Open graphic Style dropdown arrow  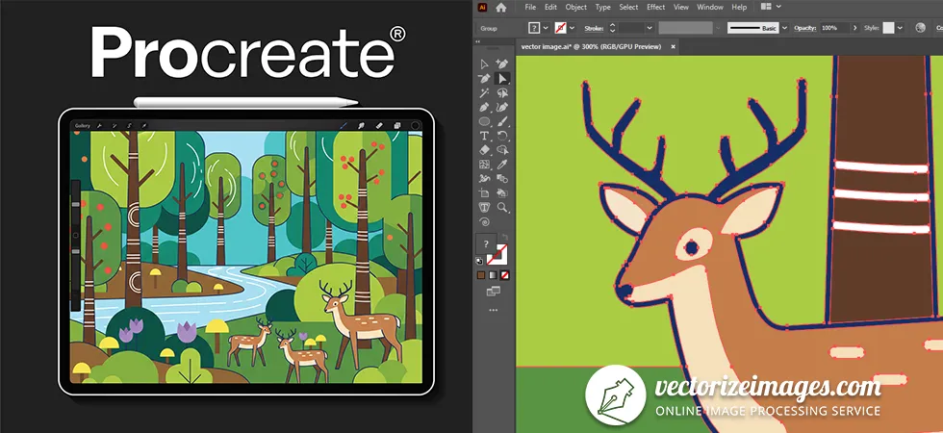(x=900, y=28)
